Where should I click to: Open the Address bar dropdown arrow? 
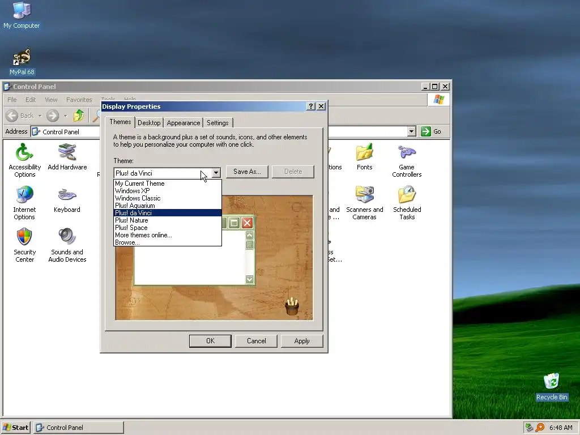pos(411,131)
